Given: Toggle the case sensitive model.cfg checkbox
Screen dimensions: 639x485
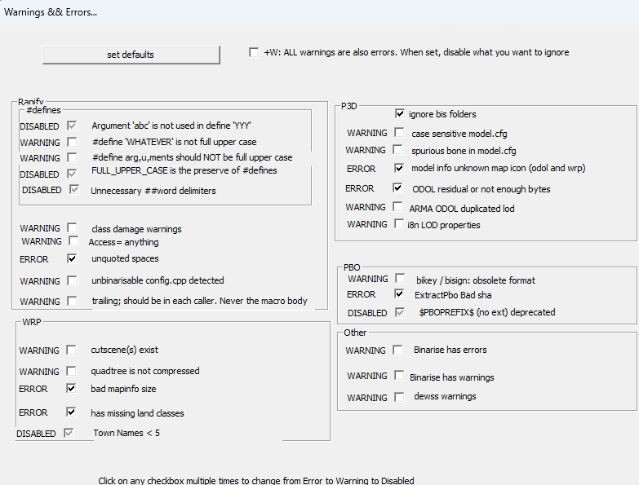Looking at the screenshot, I should tap(399, 133).
